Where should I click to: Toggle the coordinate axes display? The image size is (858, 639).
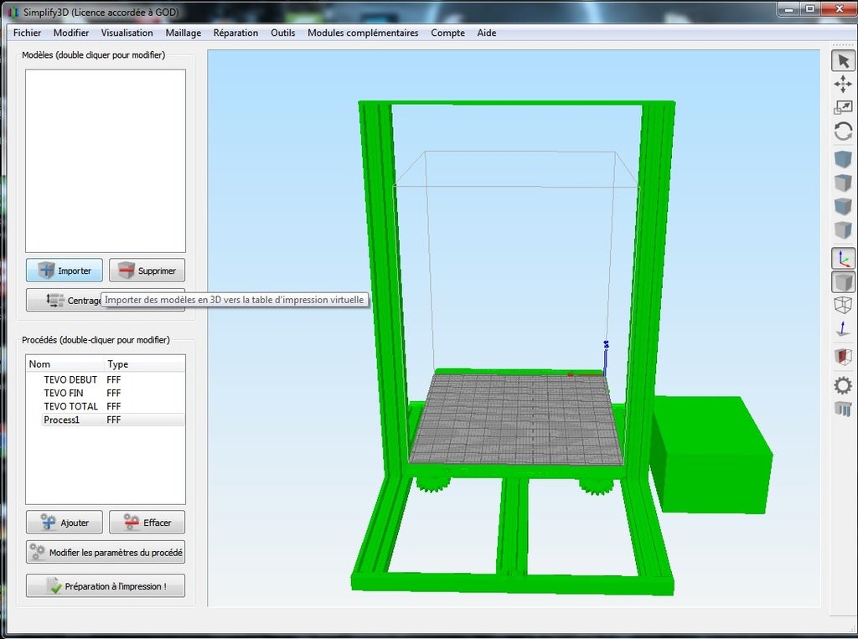coord(843,259)
